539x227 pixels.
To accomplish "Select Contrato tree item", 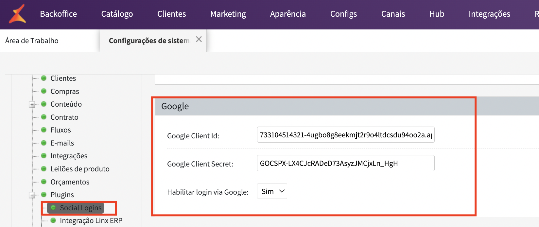I will point(64,117).
